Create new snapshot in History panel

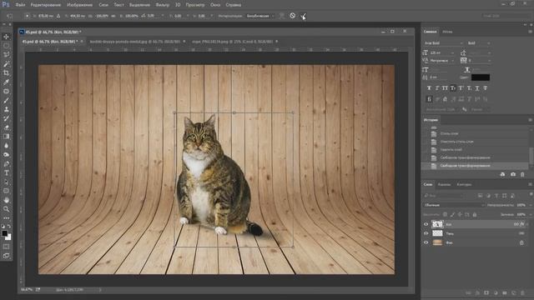[x=513, y=174]
